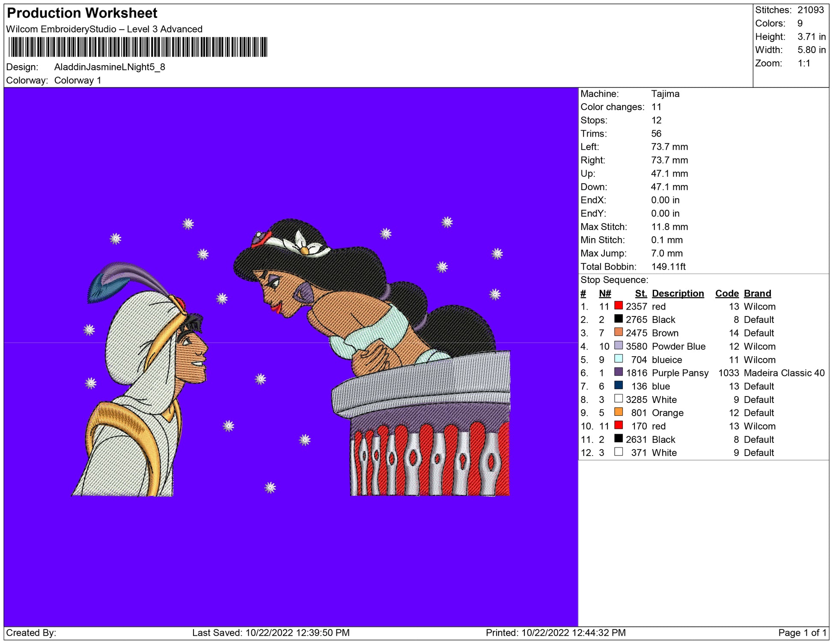Click the St. column header
This screenshot has width=833, height=641.
[641, 293]
